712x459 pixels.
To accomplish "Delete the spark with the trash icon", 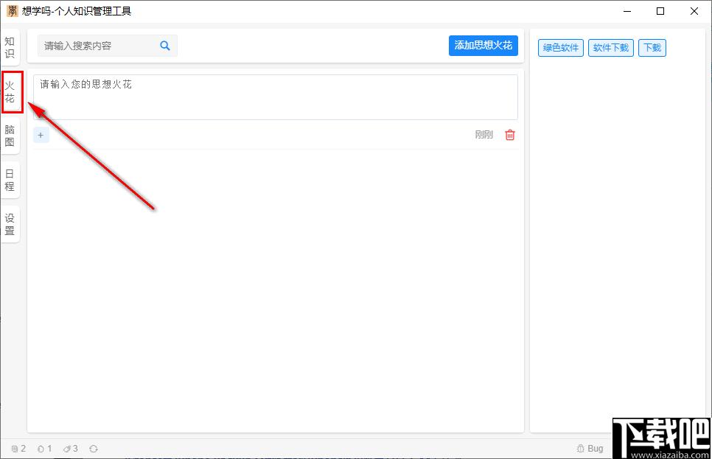I will pos(510,135).
